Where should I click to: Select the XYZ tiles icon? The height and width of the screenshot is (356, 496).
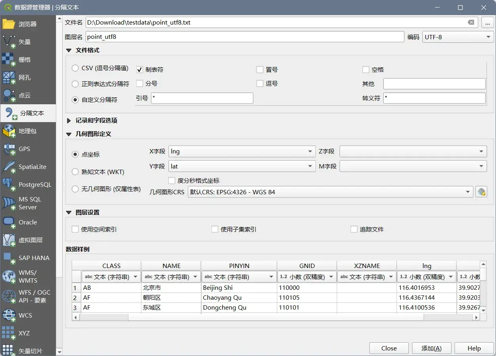(9, 333)
